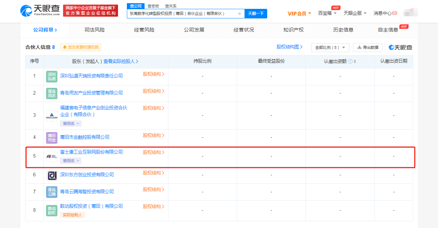This screenshot has height=228, width=438.
Task: Open 莆田市金融控股有限公司 company link
Action: (85, 137)
